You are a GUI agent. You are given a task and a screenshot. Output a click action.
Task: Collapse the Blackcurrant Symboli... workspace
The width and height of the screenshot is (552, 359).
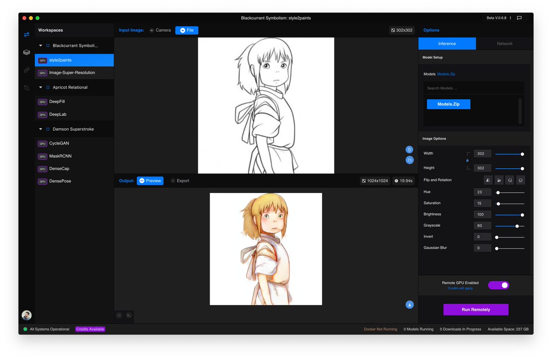[40, 46]
